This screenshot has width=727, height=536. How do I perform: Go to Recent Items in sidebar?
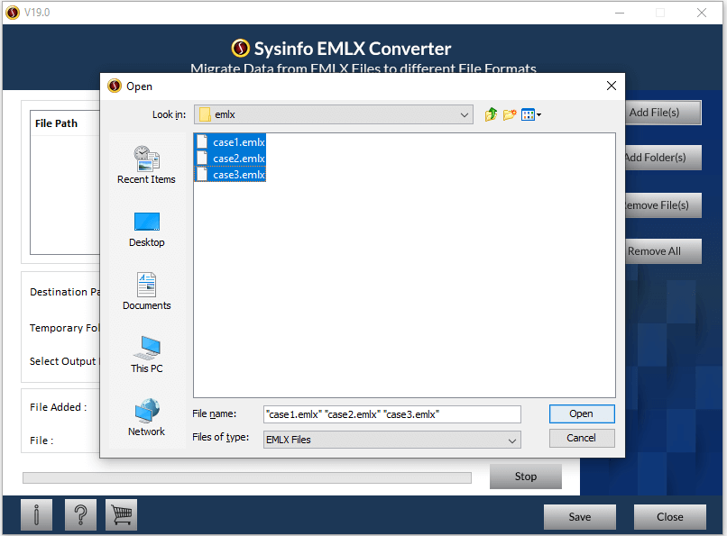(146, 165)
